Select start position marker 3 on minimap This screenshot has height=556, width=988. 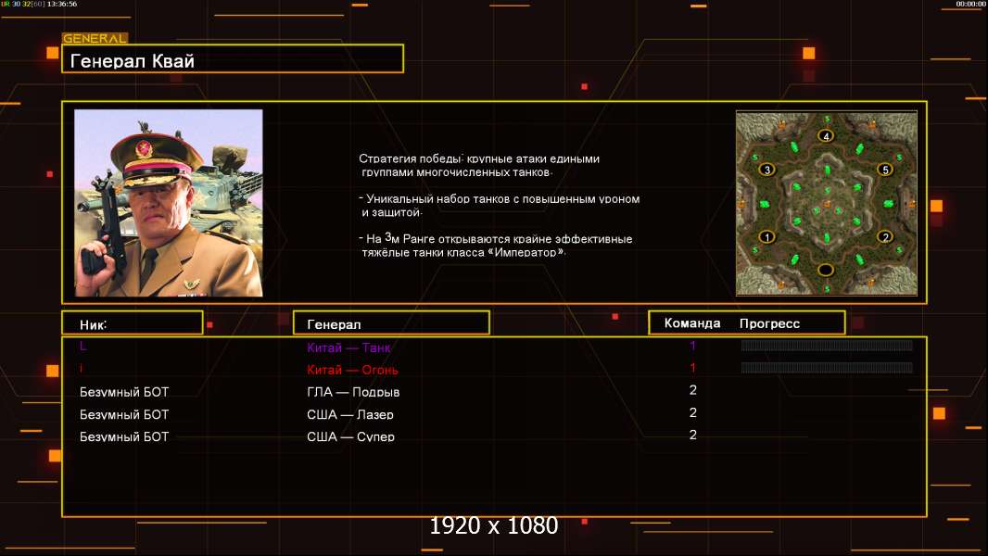coord(766,170)
